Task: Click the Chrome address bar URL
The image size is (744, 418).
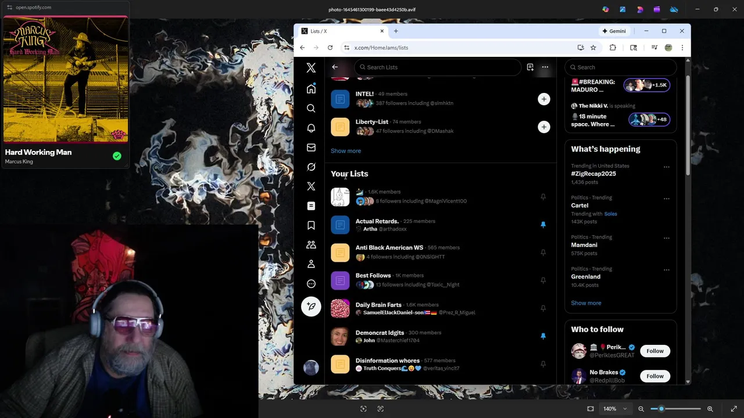Action: pyautogui.click(x=381, y=48)
